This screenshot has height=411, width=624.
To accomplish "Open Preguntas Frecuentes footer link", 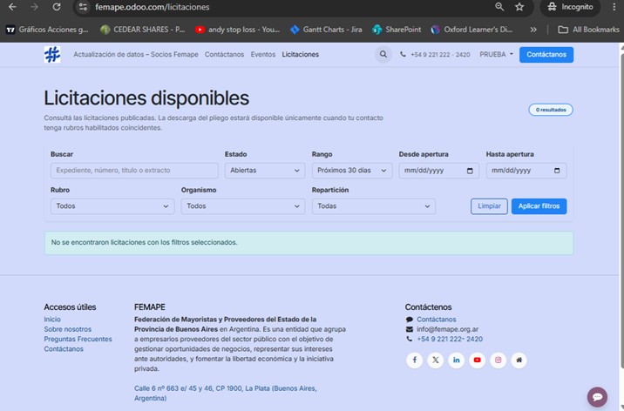I will point(78,339).
